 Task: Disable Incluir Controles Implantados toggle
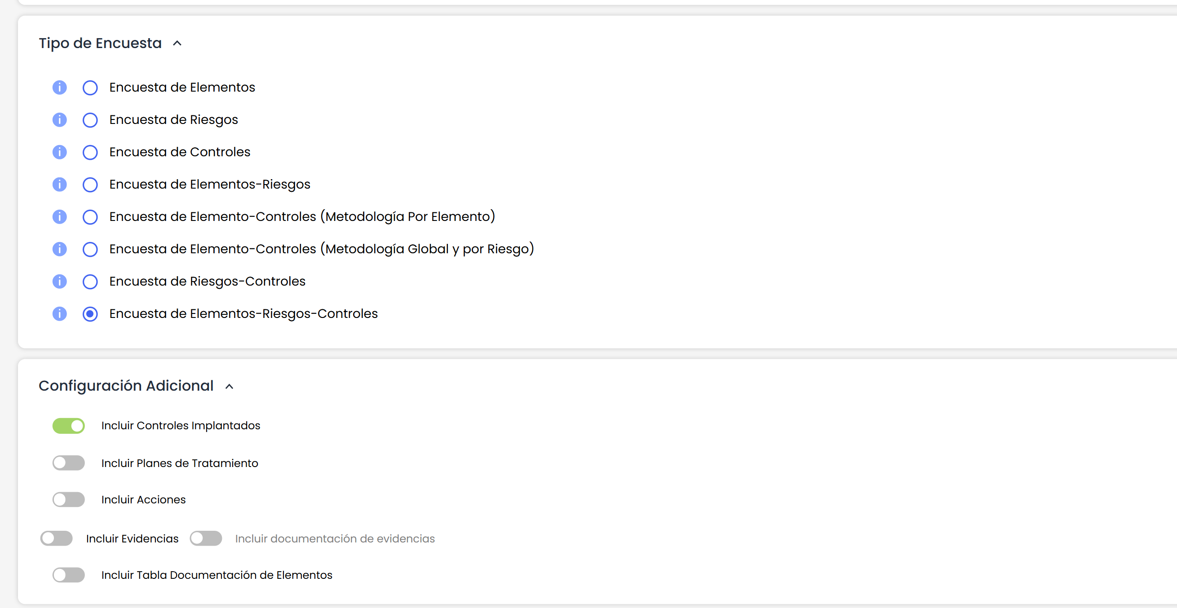69,426
